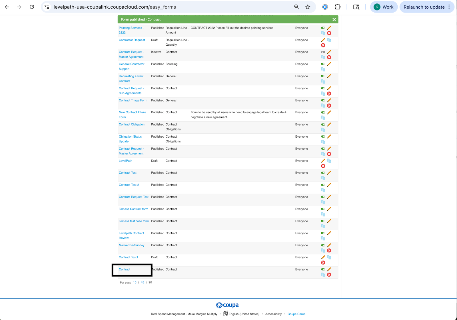Toggle off the Contract Test 2 form
Viewport: 457px width, 320px height.
[x=323, y=185]
